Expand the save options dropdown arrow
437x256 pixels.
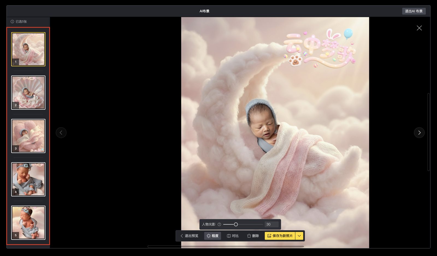[x=299, y=236]
